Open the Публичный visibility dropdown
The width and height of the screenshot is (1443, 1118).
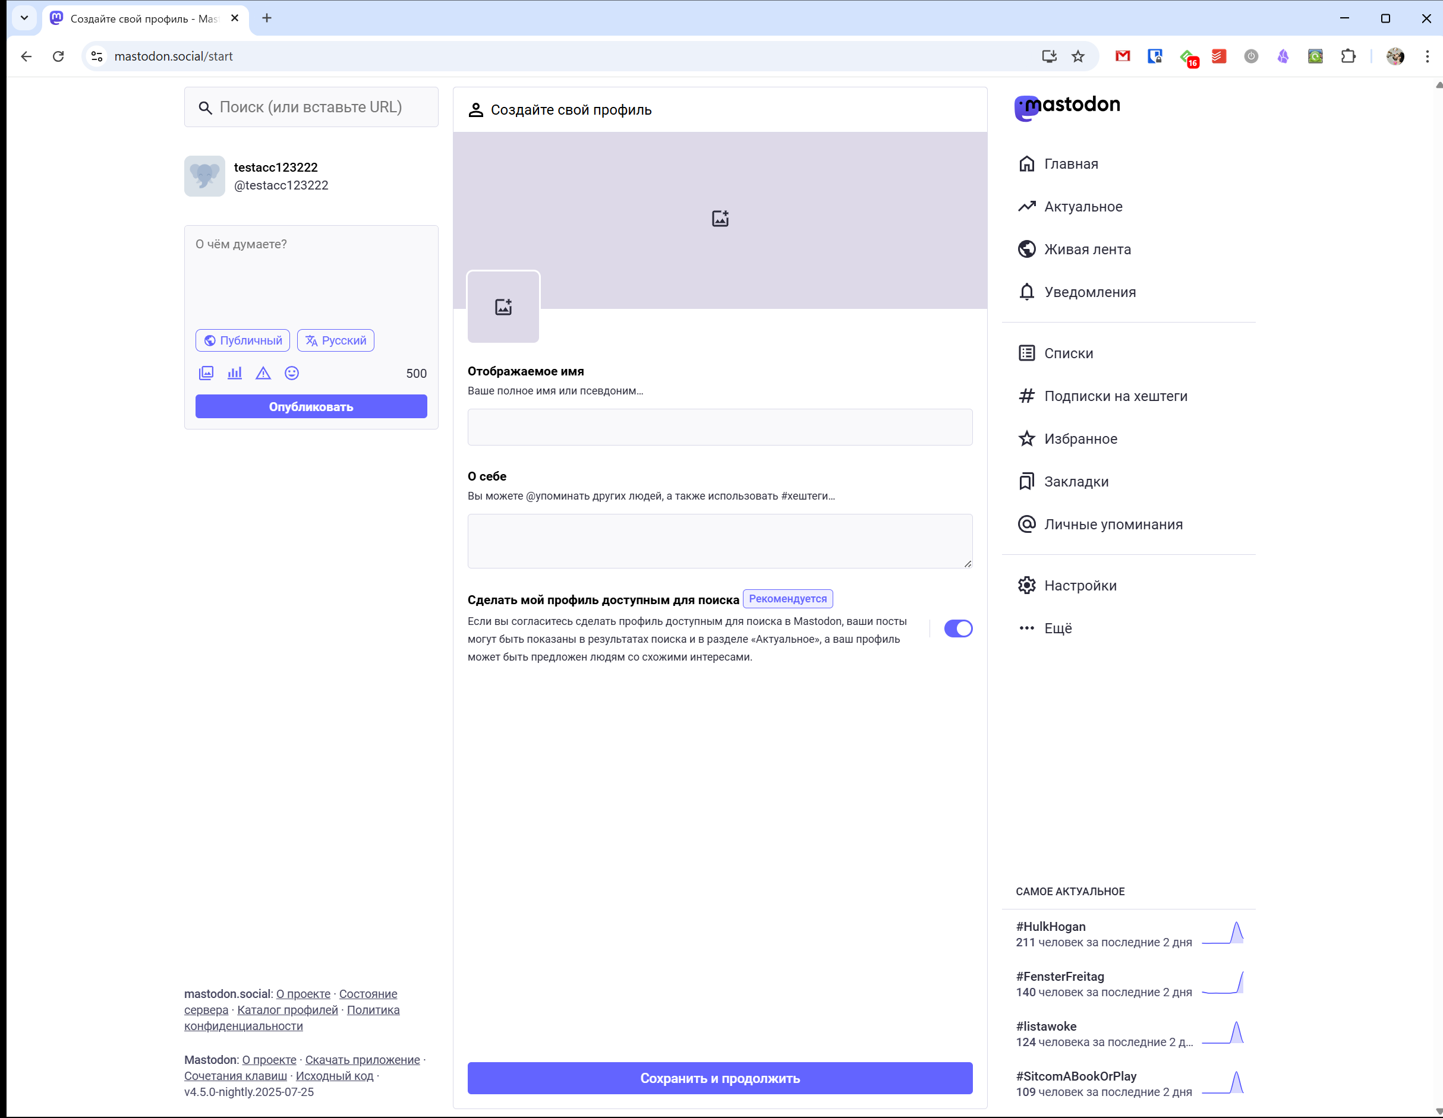click(242, 341)
